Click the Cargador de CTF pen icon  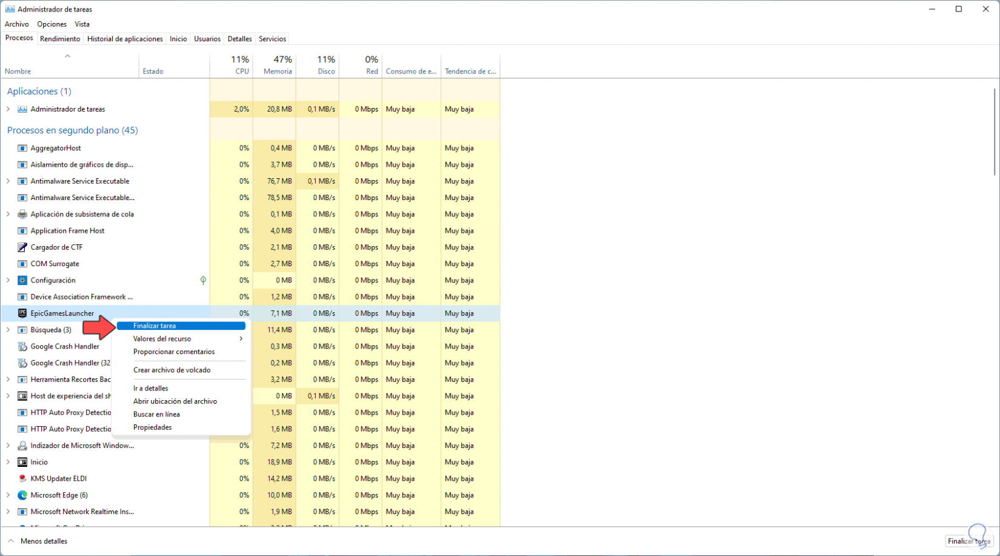(22, 247)
